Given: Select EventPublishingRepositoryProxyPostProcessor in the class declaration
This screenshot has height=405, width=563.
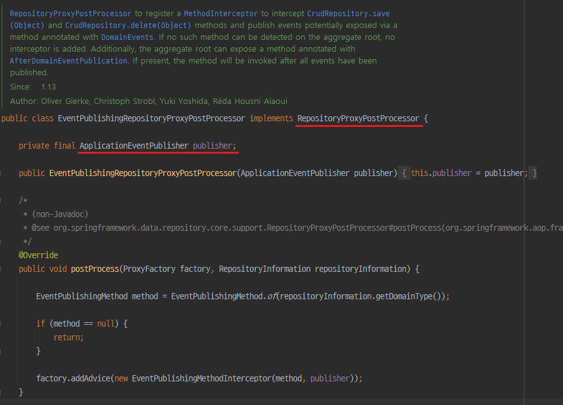Looking at the screenshot, I should tap(151, 118).
